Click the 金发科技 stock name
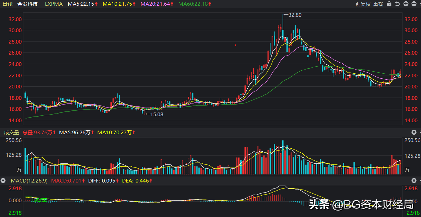This screenshot has width=421, height=217. (x=27, y=4)
